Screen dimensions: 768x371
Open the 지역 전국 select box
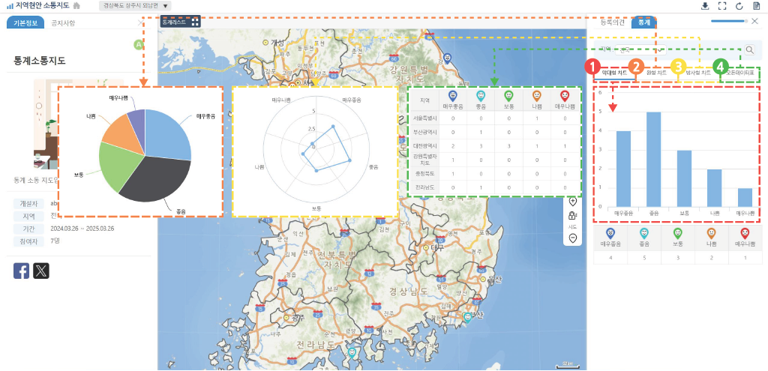640,49
